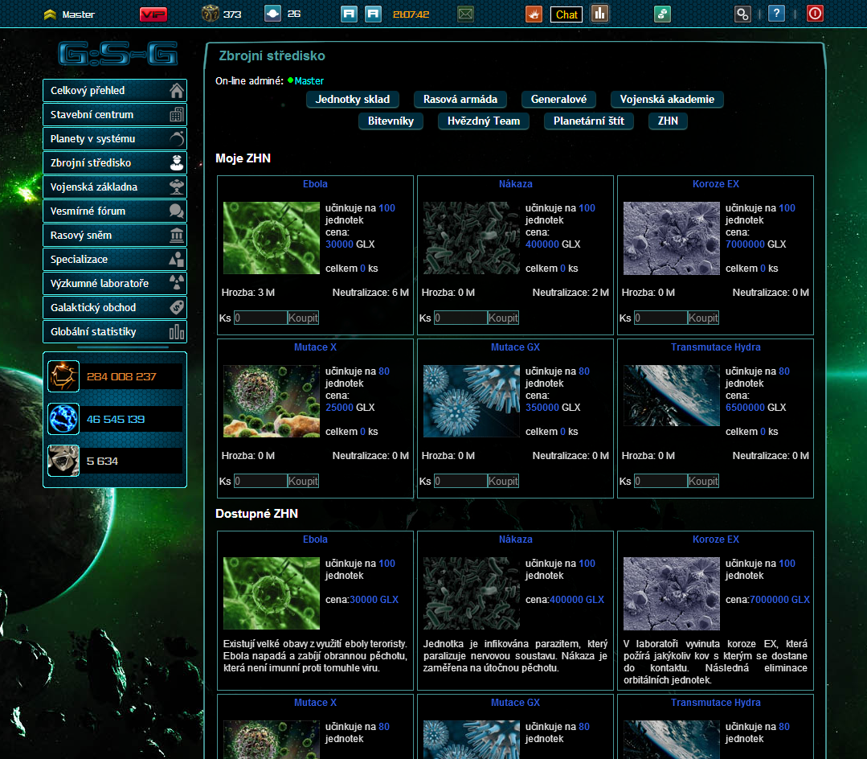Open the mail envelope icon
867x759 pixels.
click(465, 14)
